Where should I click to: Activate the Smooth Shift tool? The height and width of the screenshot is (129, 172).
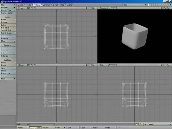click(x=8, y=30)
